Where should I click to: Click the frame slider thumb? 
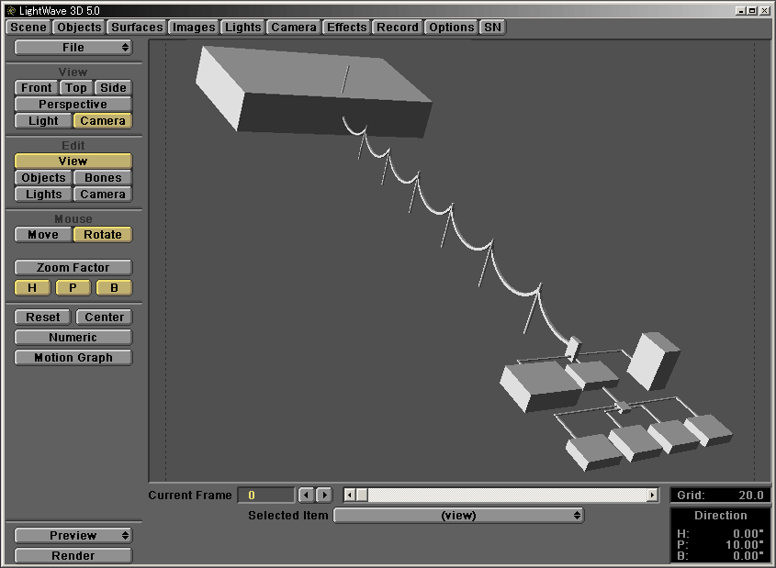[x=362, y=496]
